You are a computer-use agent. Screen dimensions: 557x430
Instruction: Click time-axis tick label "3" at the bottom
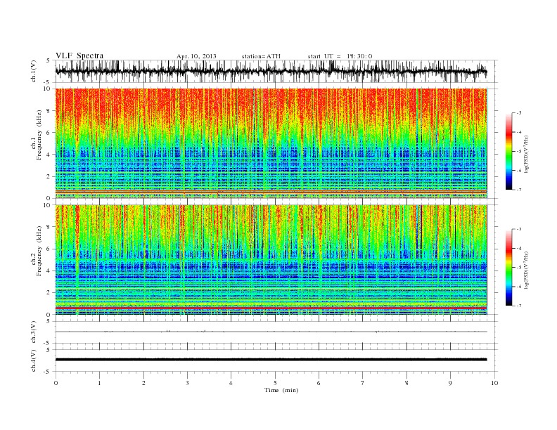click(x=187, y=383)
